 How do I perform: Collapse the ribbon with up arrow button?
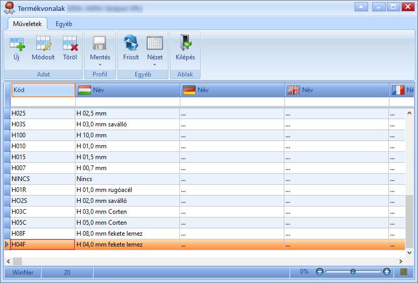tap(361, 7)
